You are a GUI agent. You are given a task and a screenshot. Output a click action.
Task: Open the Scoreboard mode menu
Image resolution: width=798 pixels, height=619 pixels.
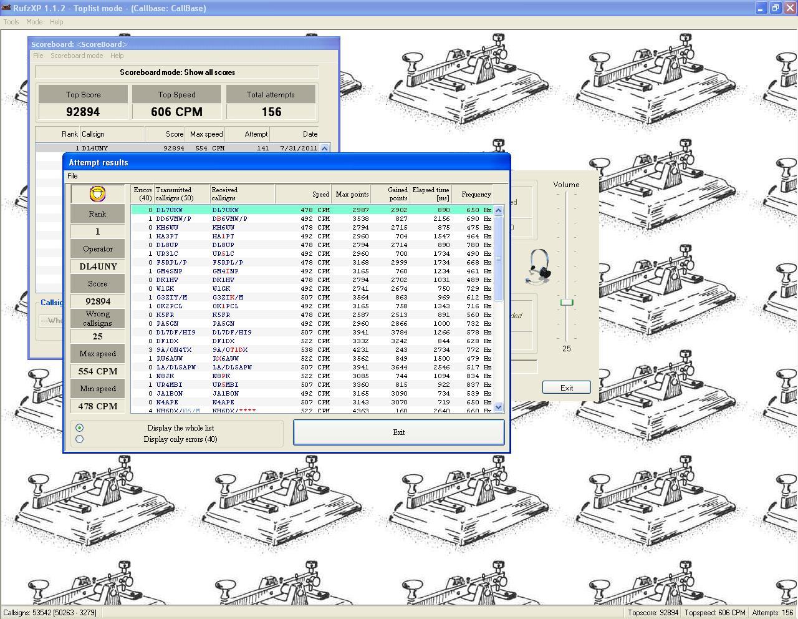click(x=77, y=56)
